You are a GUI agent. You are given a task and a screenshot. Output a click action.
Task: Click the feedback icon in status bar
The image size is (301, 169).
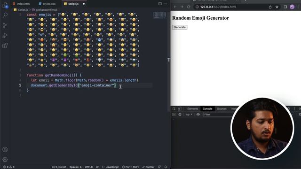click(159, 167)
